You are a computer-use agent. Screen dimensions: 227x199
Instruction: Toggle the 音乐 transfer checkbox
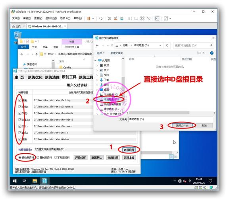pos(20,133)
